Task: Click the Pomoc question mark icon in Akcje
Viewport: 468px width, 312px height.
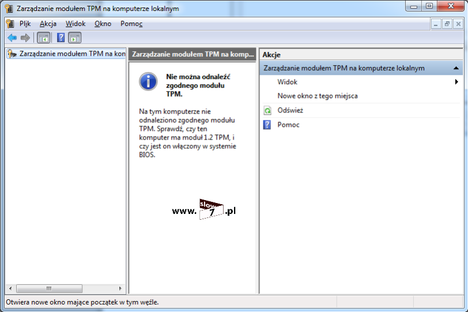Action: (267, 125)
